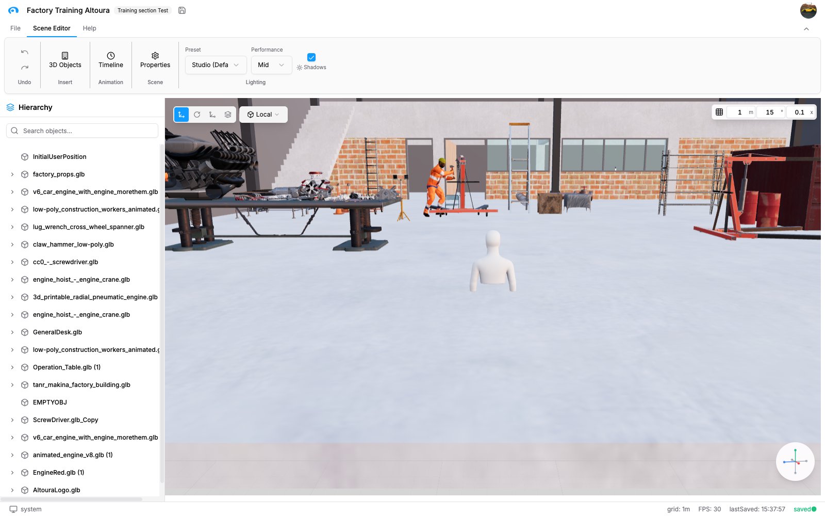Collapse the ribbon with the chevron
Viewport: 825px width, 516px height.
pyautogui.click(x=806, y=29)
